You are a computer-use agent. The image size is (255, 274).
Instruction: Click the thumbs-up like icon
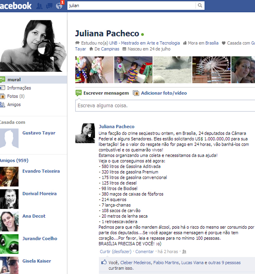[x=104, y=262]
